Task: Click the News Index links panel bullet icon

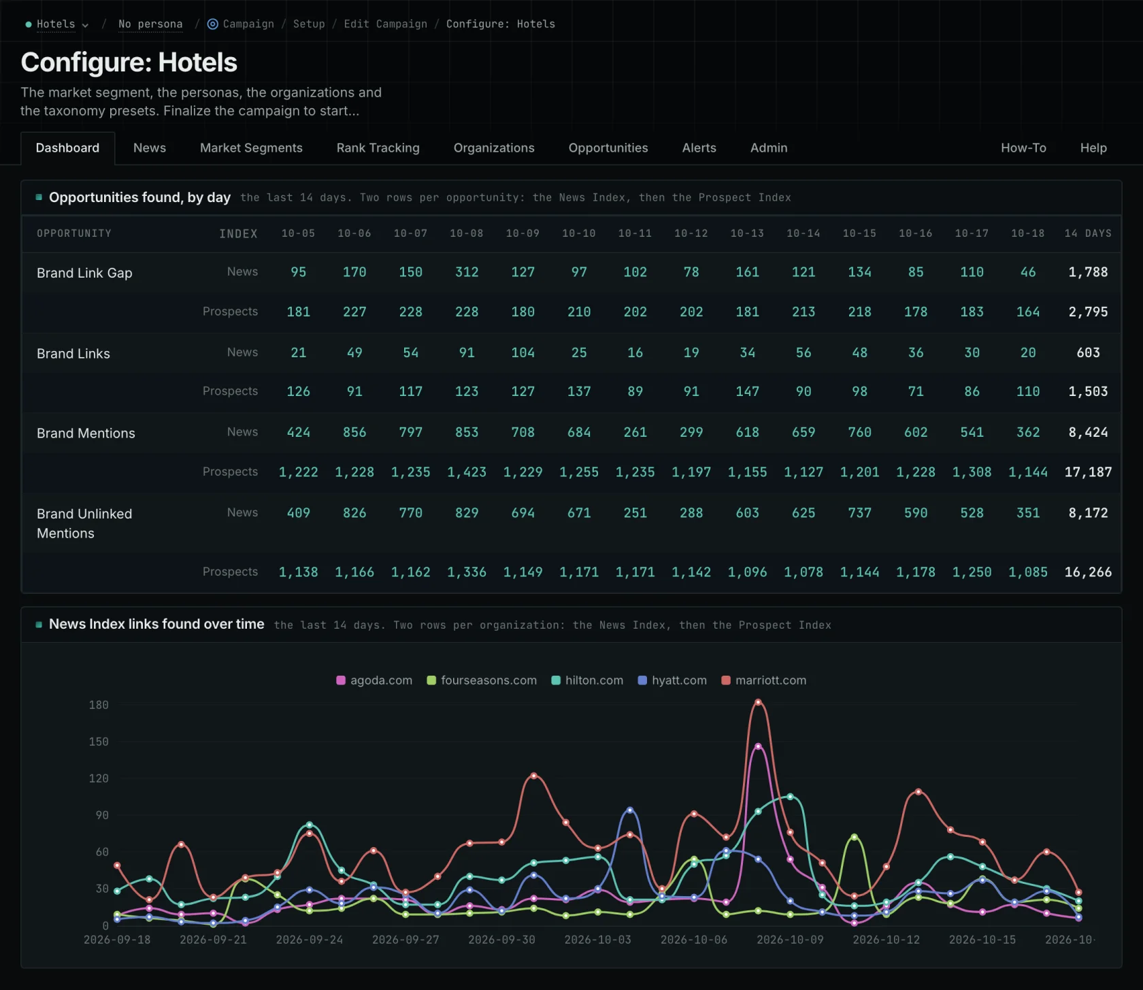Action: pyautogui.click(x=39, y=624)
